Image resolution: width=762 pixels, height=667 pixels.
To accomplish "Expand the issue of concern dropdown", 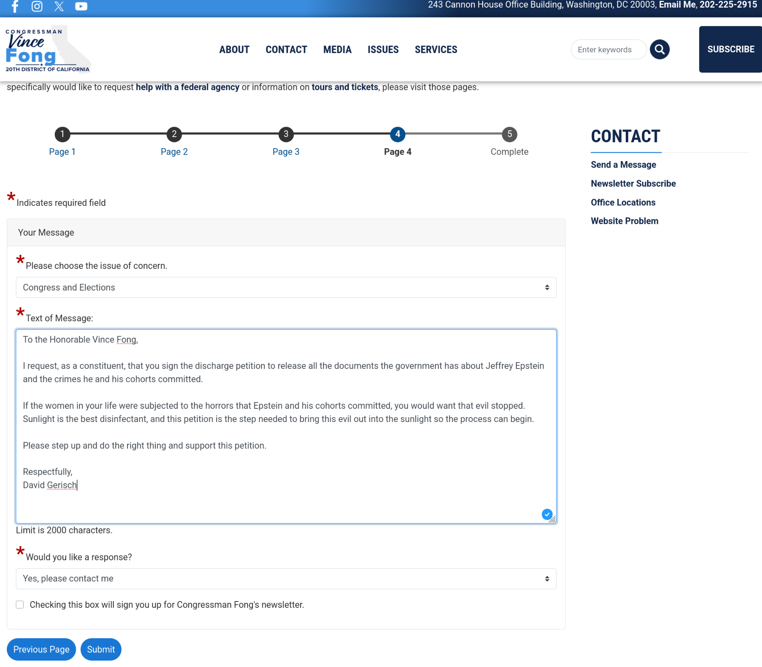I will [286, 287].
